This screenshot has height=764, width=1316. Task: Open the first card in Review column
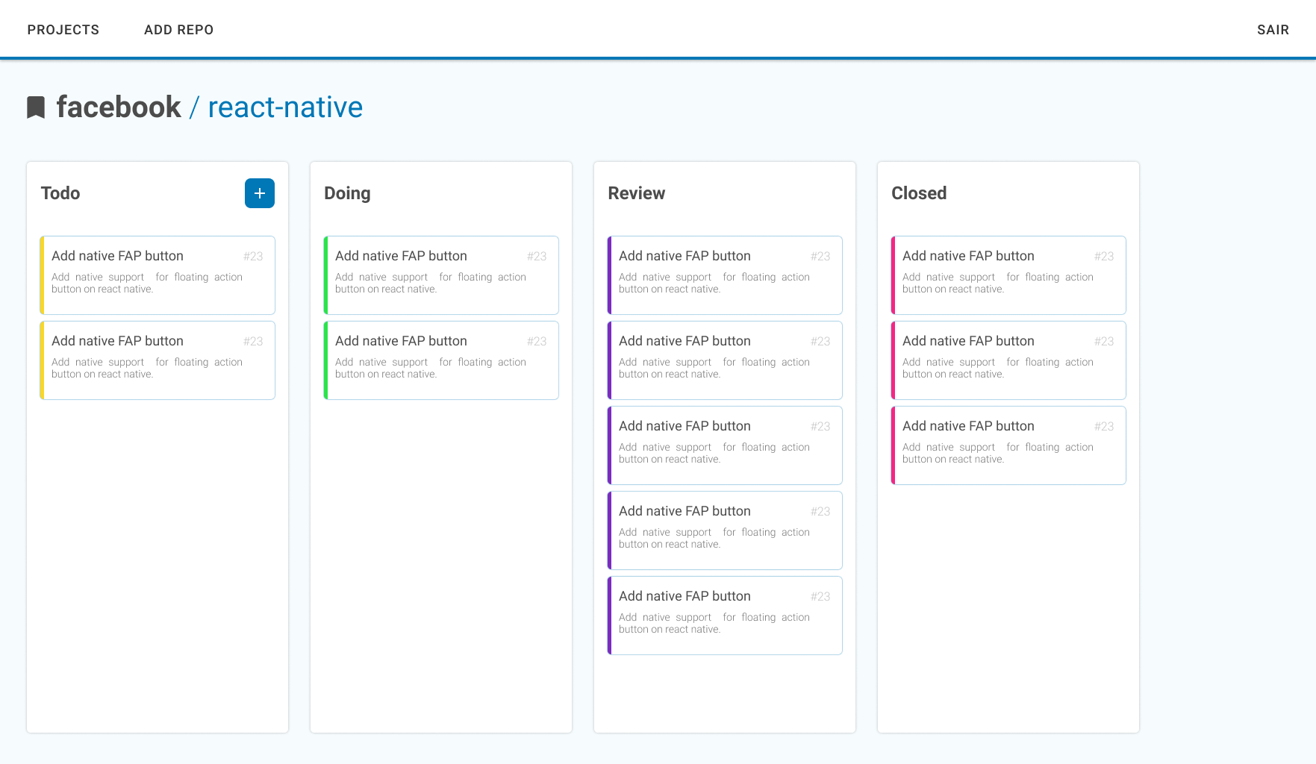(725, 275)
